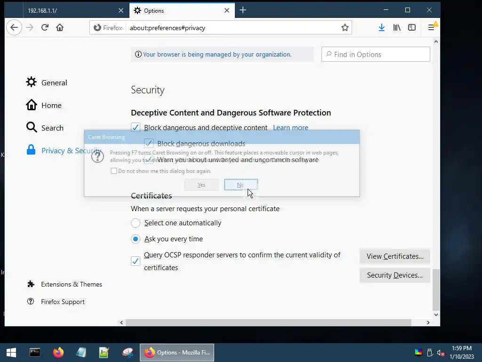The width and height of the screenshot is (482, 362).
Task: Bookmark this page with the star icon
Action: [x=345, y=28]
